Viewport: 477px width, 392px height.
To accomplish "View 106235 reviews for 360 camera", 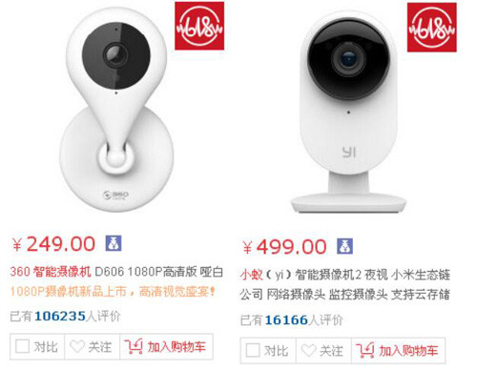I will [x=66, y=316].
